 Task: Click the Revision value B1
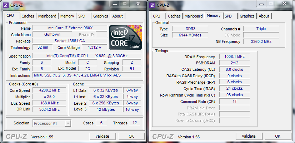pyautogui.click(x=132, y=69)
